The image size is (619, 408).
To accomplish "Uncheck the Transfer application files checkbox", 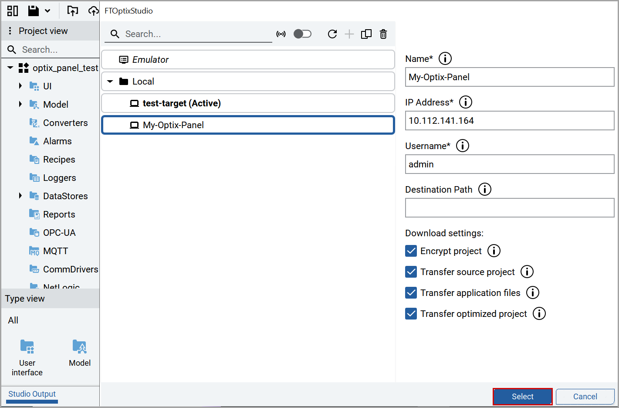I will (x=411, y=292).
